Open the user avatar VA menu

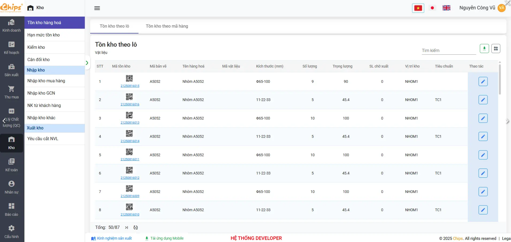click(502, 8)
